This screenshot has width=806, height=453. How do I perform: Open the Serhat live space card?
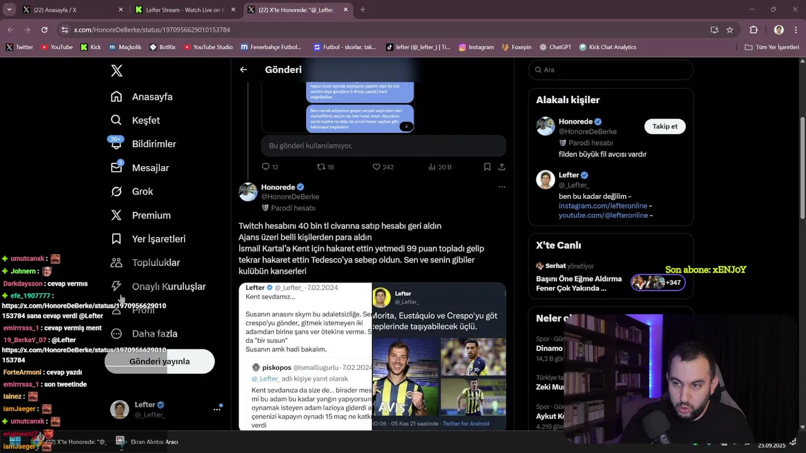611,277
